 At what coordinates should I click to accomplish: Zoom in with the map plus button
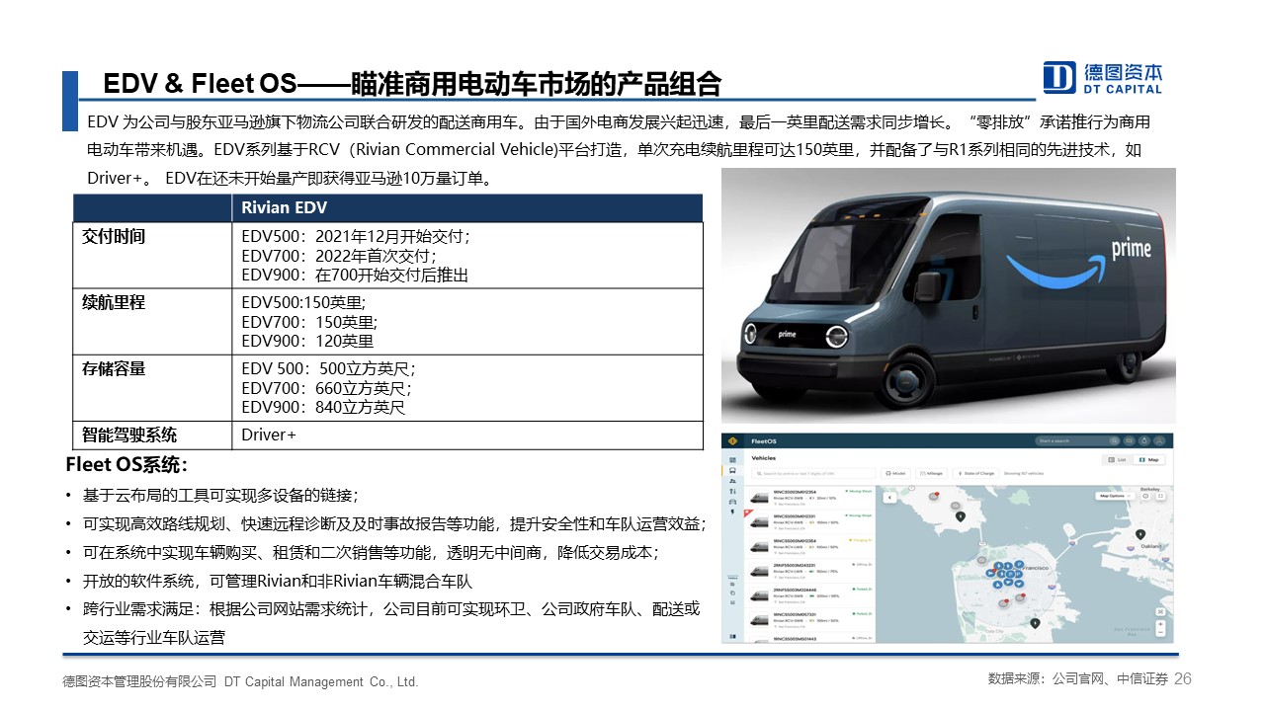pos(1160,624)
